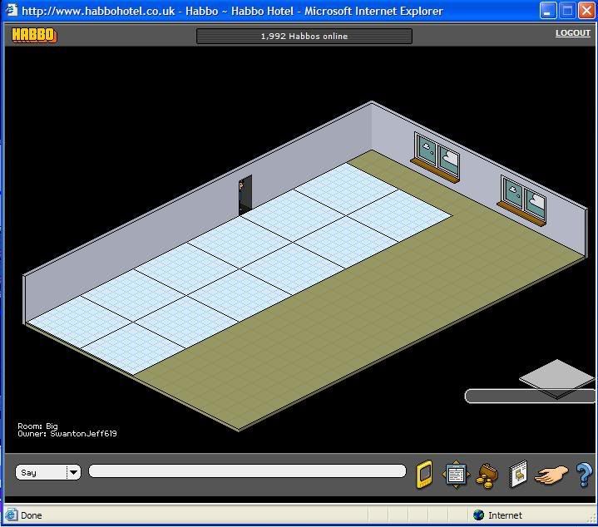Image resolution: width=598 pixels, height=527 pixels.
Task: Click the left window on the right wall
Action: (437, 156)
